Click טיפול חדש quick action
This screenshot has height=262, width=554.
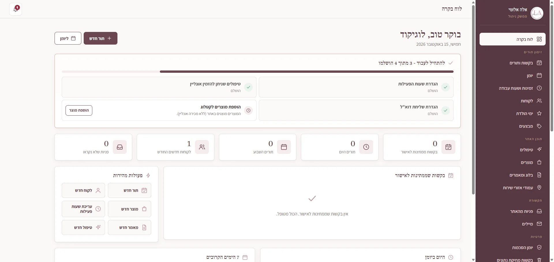pyautogui.click(x=83, y=227)
